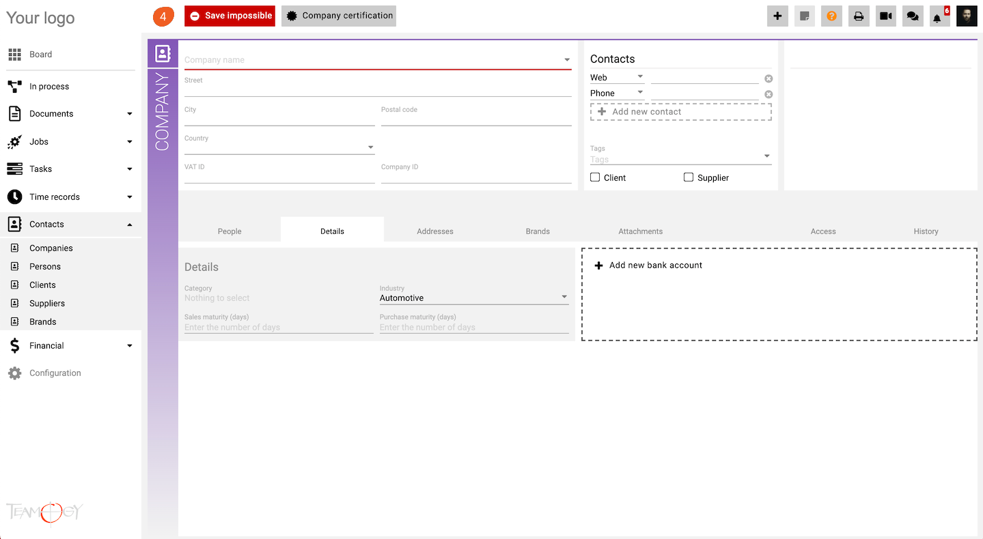The width and height of the screenshot is (983, 539).
Task: Select the Contacts address book icon in sidebar
Action: coord(14,224)
